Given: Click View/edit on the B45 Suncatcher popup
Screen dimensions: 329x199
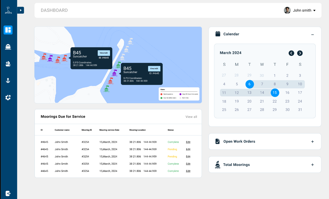Looking at the screenshot, I should click(x=104, y=53).
